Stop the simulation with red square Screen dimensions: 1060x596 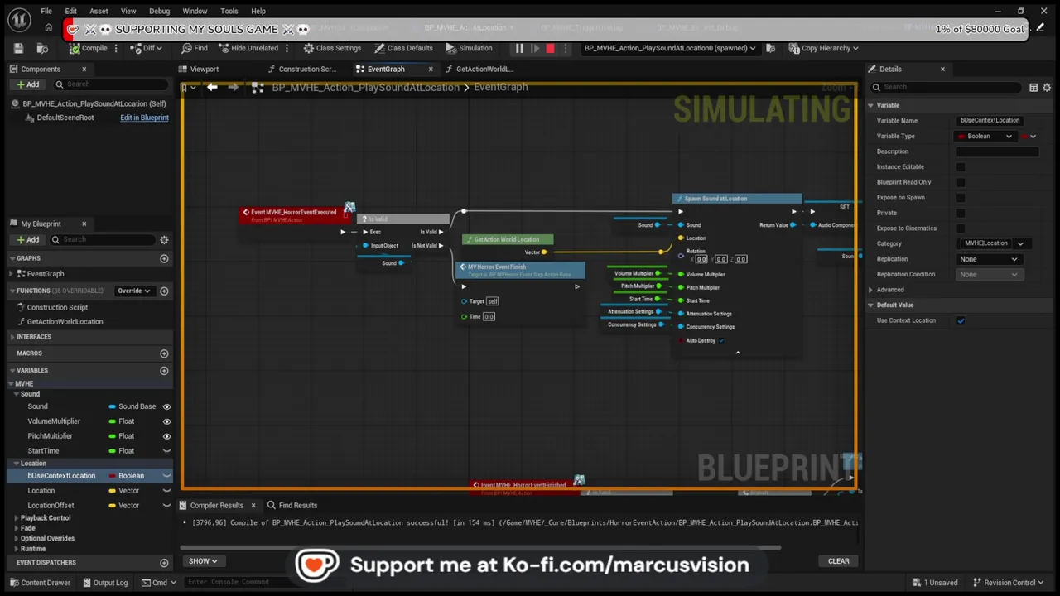pos(550,48)
